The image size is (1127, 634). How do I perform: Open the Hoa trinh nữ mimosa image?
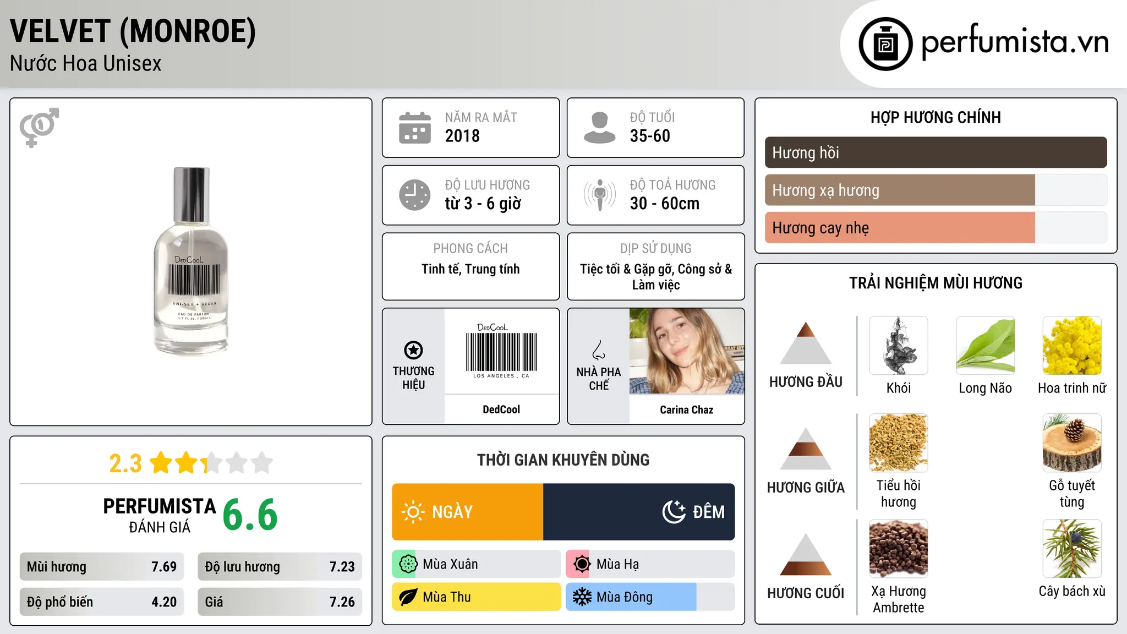[x=1072, y=346]
